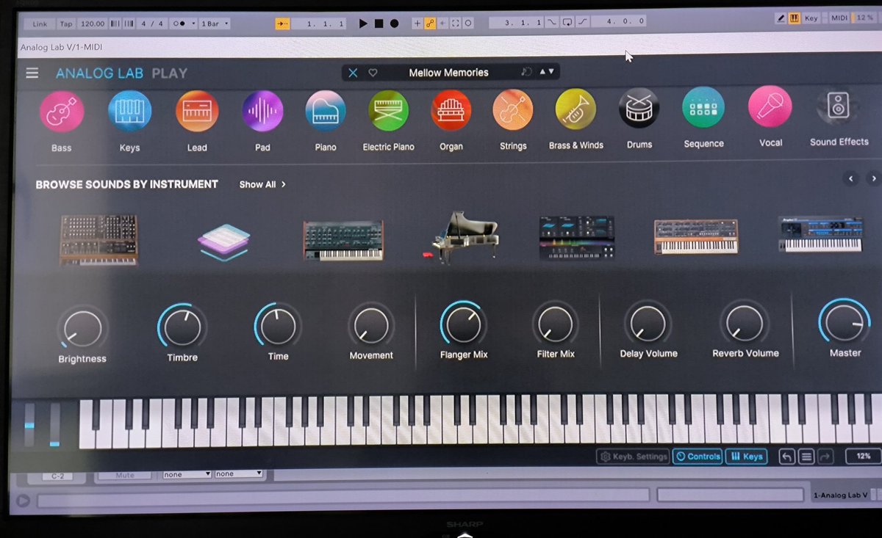Browse Brass & Winds sounds
882x538 pixels.
(576, 109)
